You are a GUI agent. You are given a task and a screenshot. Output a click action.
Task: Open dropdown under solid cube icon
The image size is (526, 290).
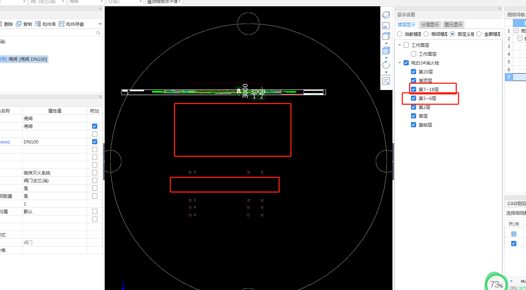(386, 58)
